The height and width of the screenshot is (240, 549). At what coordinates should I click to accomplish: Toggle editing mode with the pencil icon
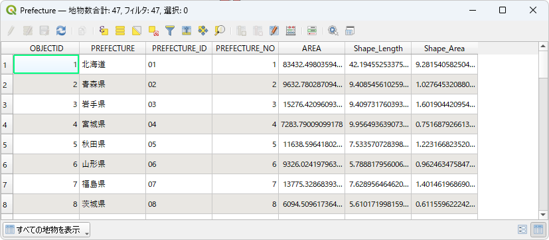[x=11, y=31]
